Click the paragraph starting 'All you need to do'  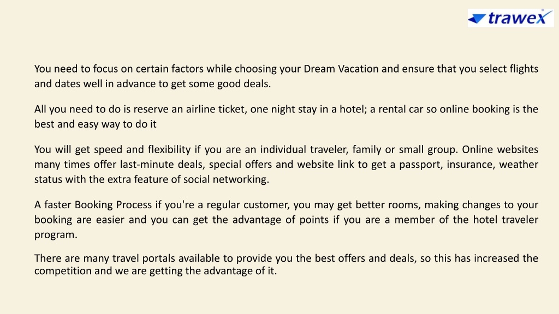click(x=286, y=117)
